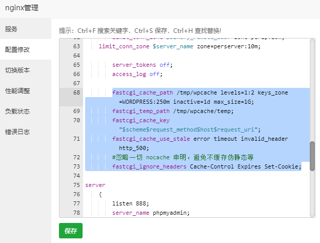
Task: Click the green 保存 button
Action: [71, 231]
